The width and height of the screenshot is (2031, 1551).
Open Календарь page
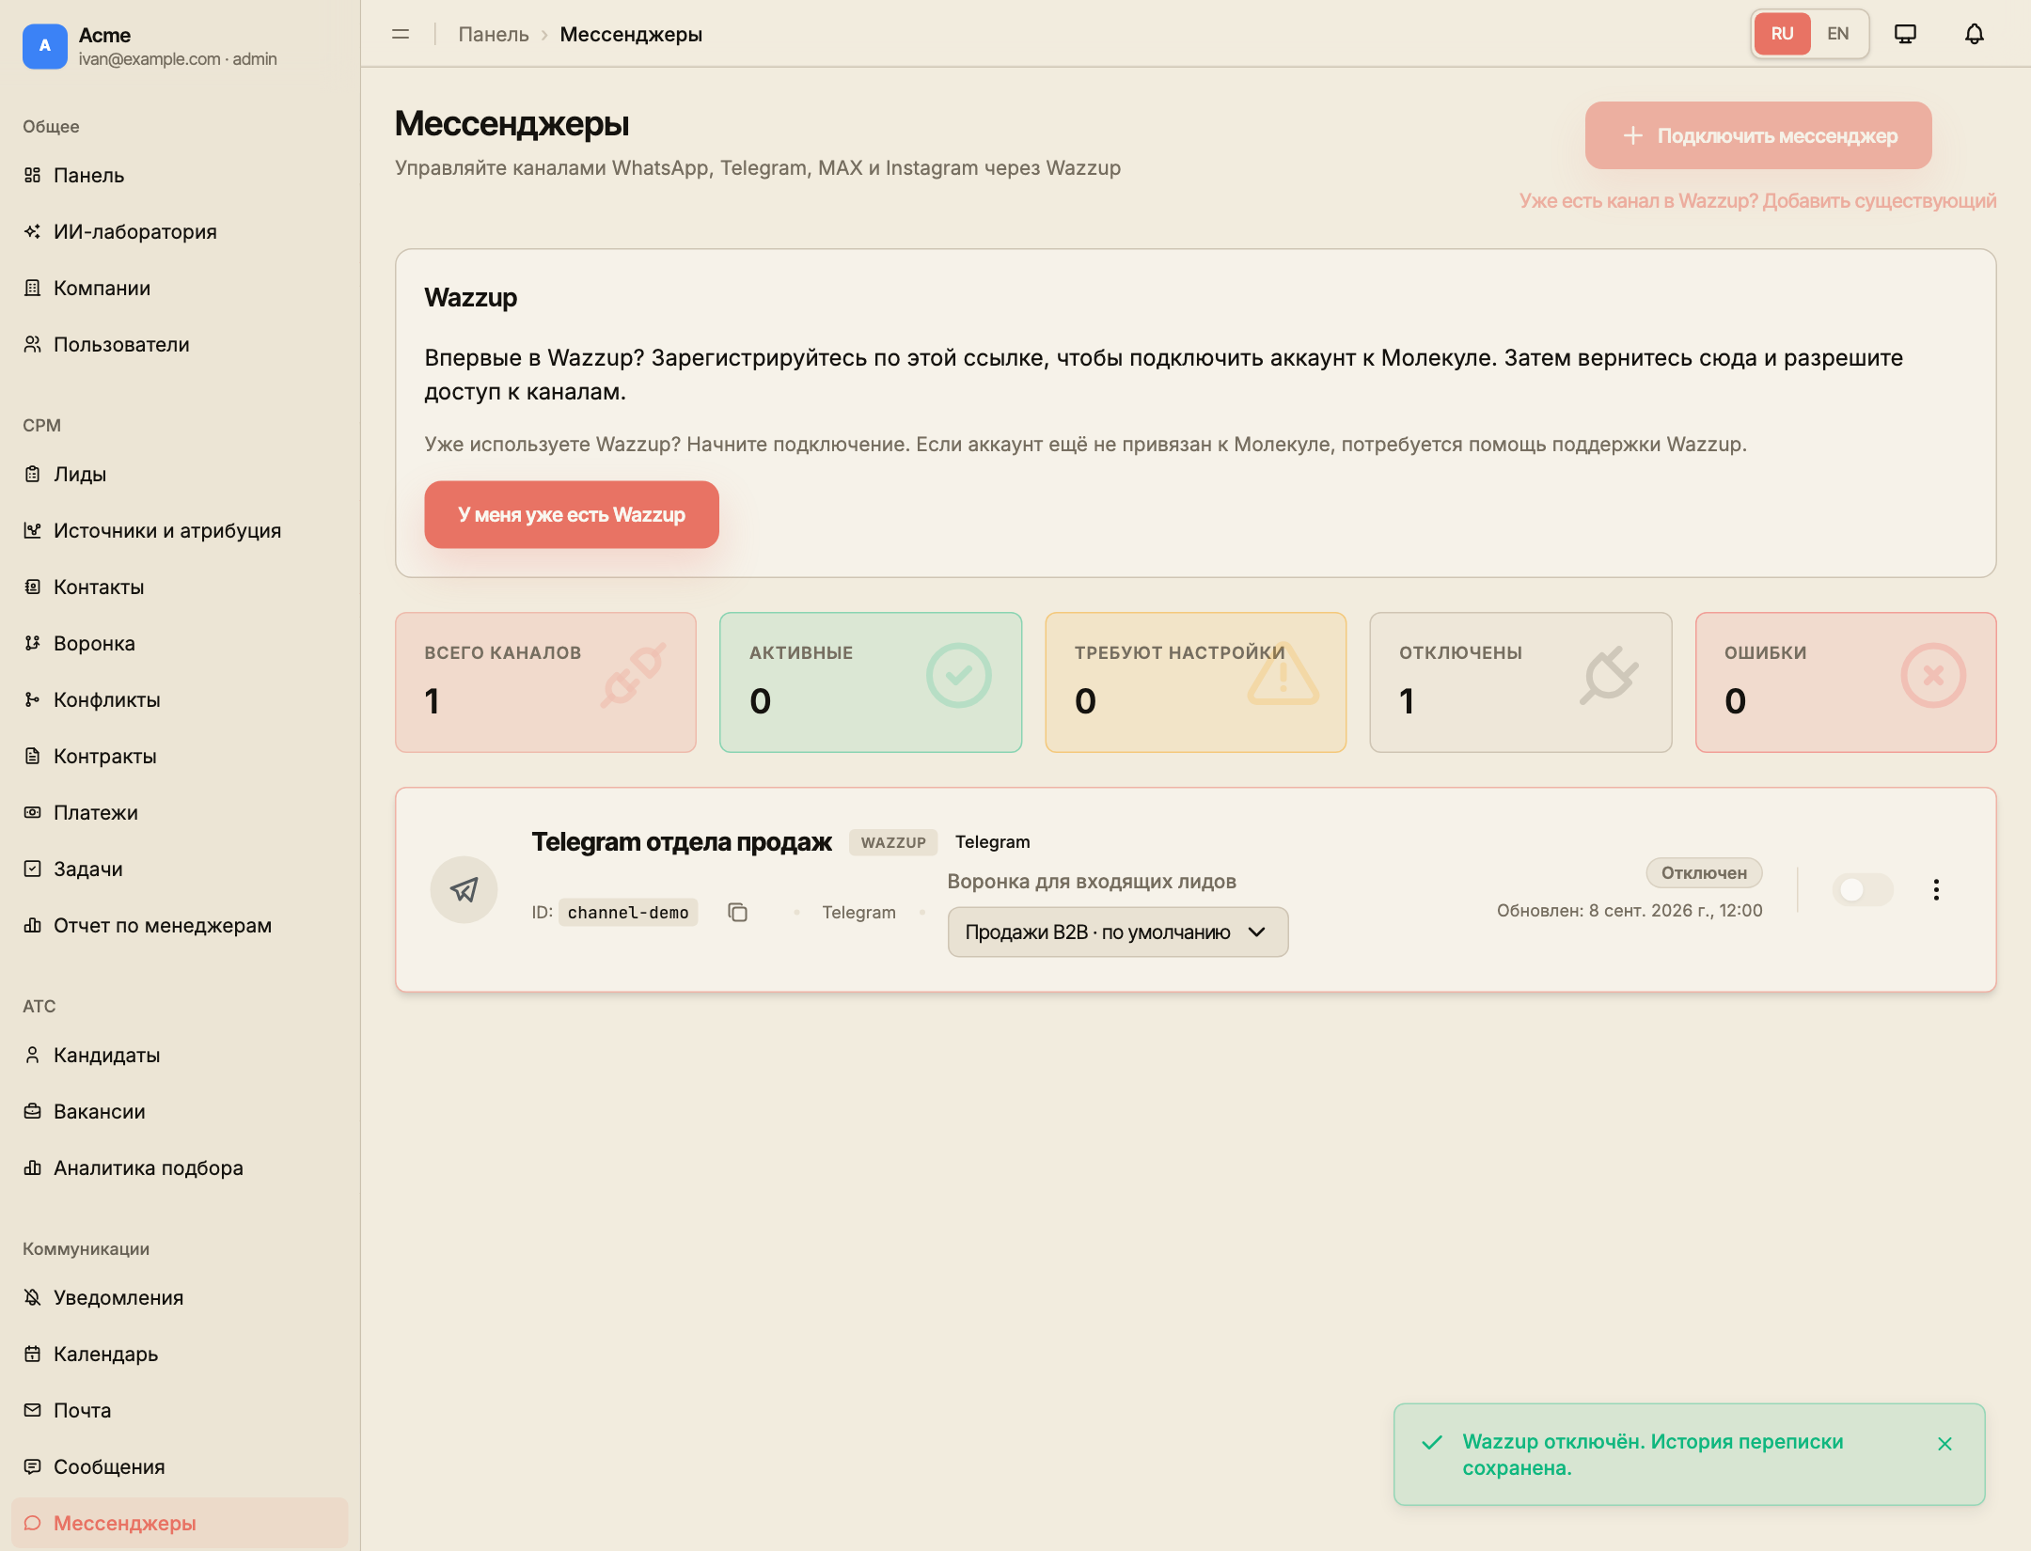point(180,1354)
